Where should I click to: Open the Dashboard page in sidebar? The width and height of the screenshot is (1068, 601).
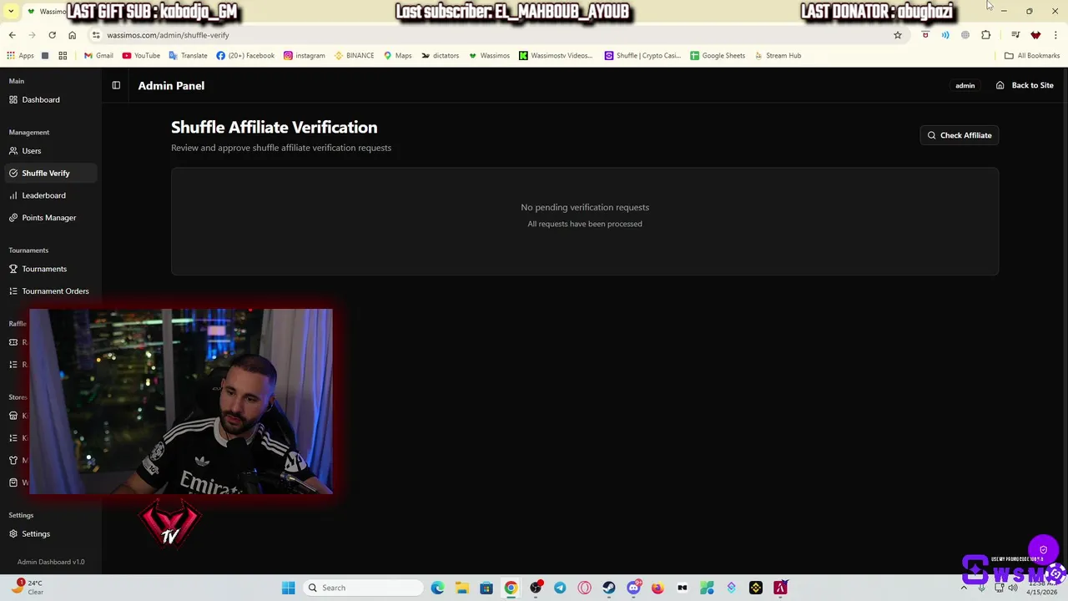coord(50,100)
